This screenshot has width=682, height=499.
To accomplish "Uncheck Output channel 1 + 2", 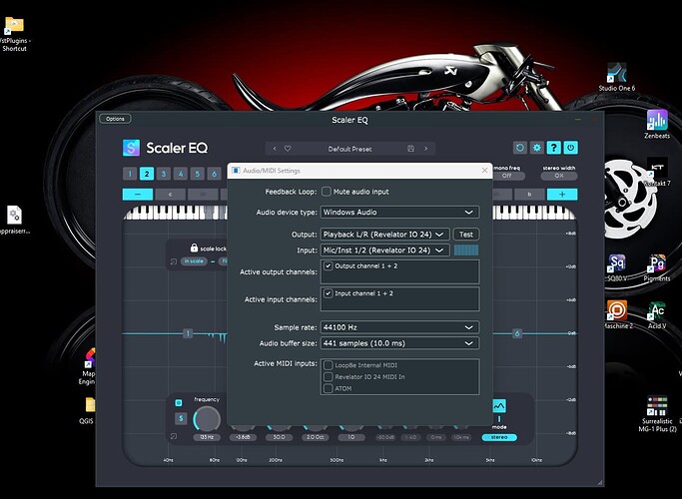I will pyautogui.click(x=329, y=265).
